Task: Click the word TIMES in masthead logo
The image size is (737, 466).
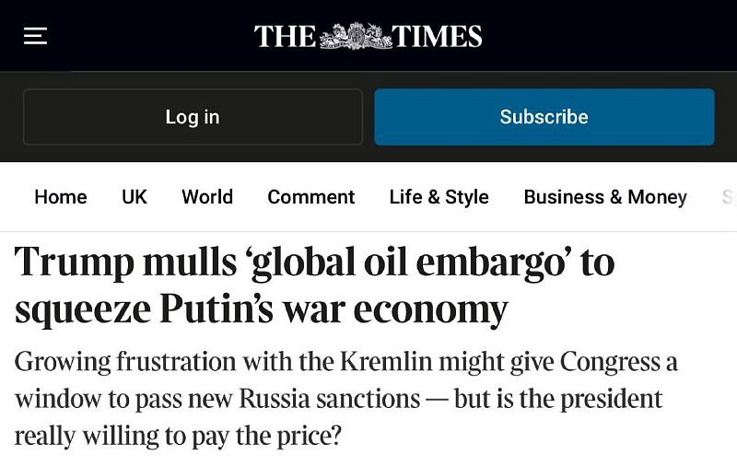Action: click(437, 37)
